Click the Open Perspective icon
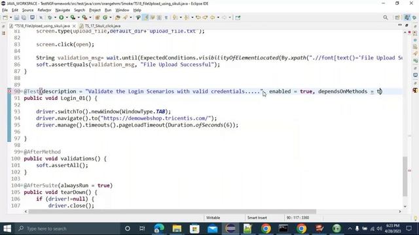The height and width of the screenshot is (235, 419). (x=397, y=18)
